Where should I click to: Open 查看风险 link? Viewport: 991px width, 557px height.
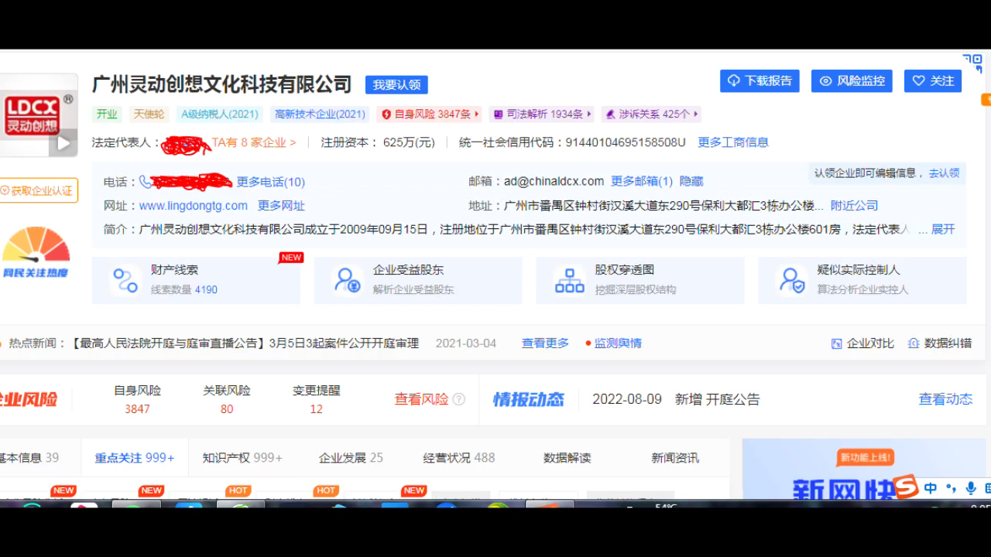(421, 399)
